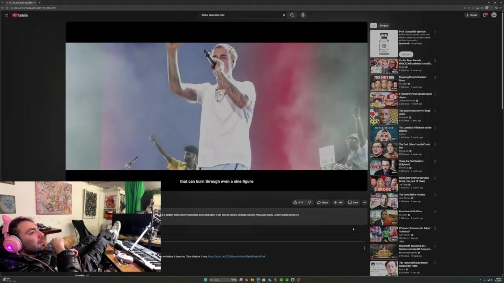Click the youtu.be link in the pinned comment
This screenshot has height=283, width=504.
[237, 256]
